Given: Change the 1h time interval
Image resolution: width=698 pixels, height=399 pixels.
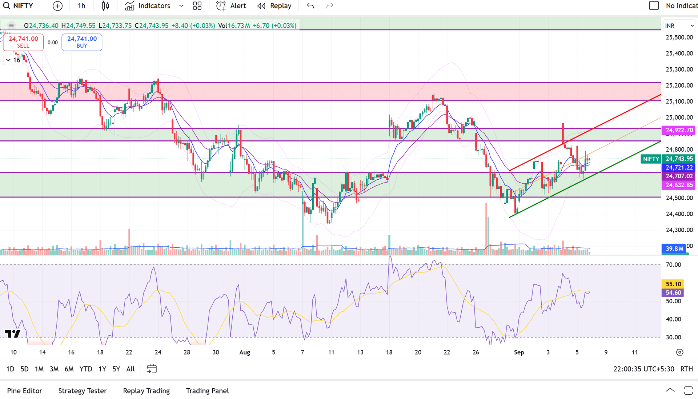Looking at the screenshot, I should 81,6.
